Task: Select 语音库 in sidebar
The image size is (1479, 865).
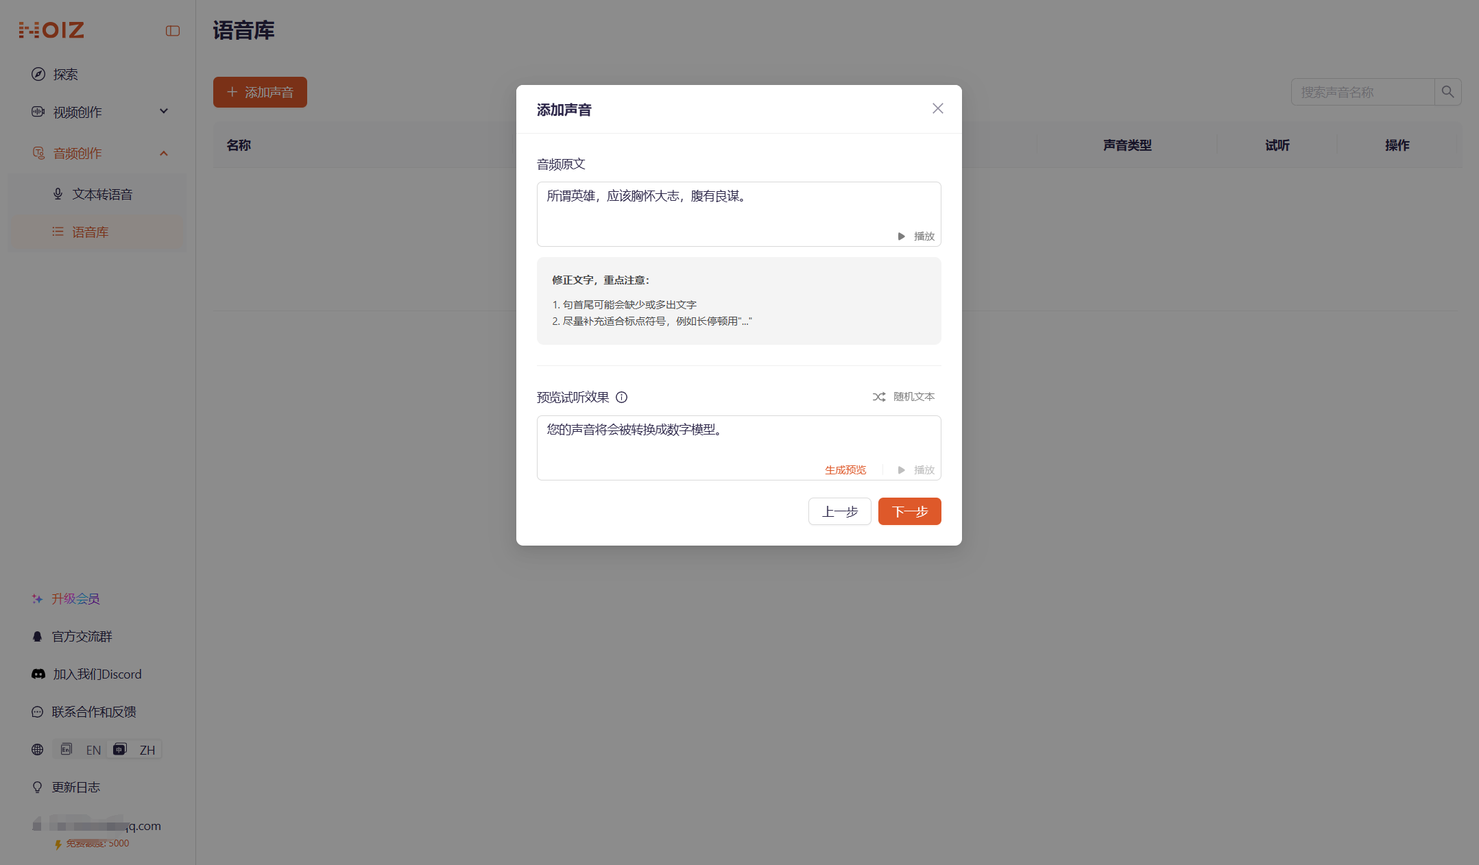Action: pyautogui.click(x=90, y=232)
